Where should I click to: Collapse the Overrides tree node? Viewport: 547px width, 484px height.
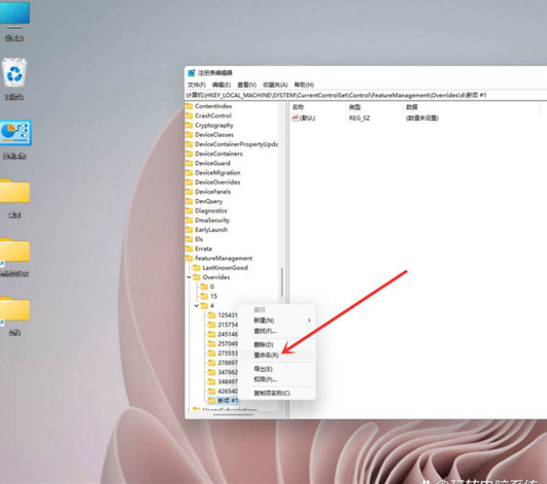pyautogui.click(x=189, y=277)
